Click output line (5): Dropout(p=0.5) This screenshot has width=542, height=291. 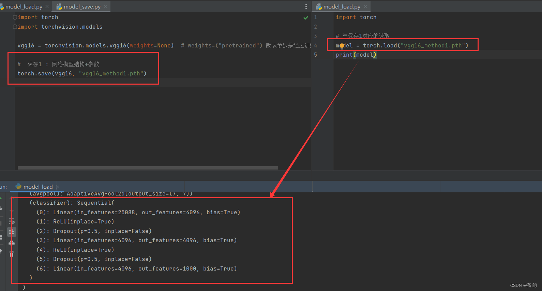[x=94, y=259]
